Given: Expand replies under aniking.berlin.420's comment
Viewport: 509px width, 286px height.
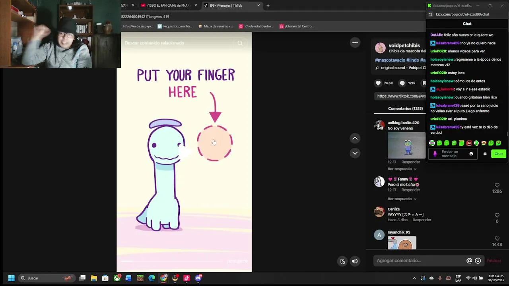Looking at the screenshot, I should [402, 169].
